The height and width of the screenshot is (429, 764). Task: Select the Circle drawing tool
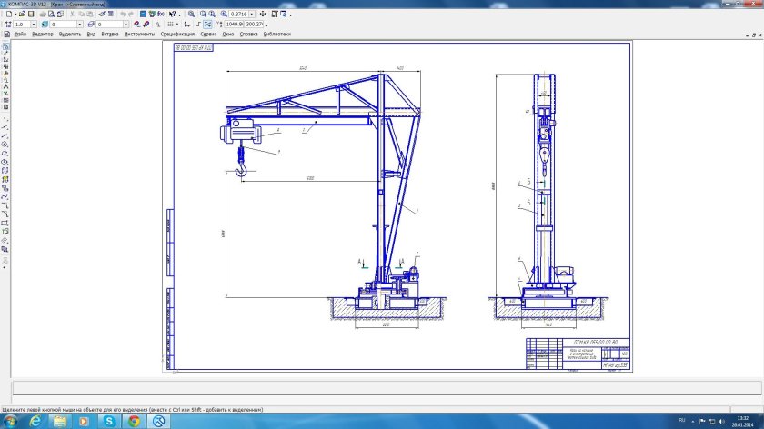coord(5,144)
